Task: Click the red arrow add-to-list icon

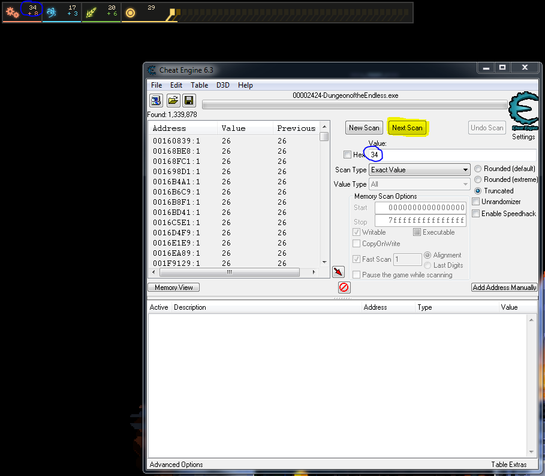Action: pyautogui.click(x=338, y=272)
